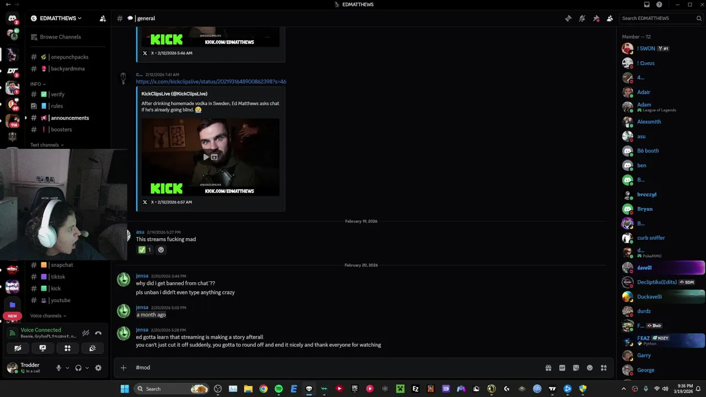Viewport: 706px width, 397px height.
Task: Start an activity from voice panel
Action: coord(67,348)
